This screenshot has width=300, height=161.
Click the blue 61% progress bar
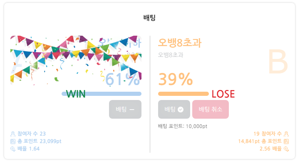tap(102, 94)
